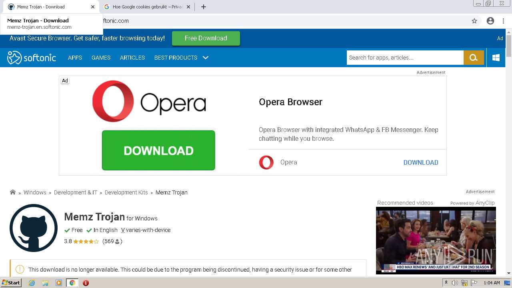Screen dimensions: 512x288
Task: Open the Windows breadcrumb link
Action: [35, 192]
